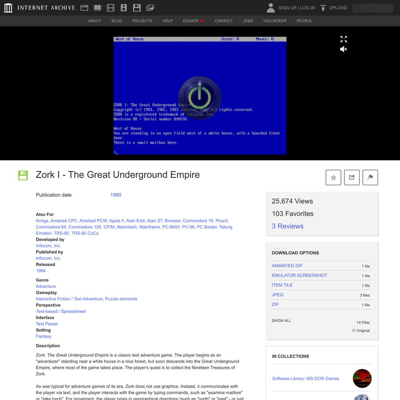Click the MS-DOS Games collection thumbnail
The width and height of the screenshot is (400, 400).
(362, 378)
